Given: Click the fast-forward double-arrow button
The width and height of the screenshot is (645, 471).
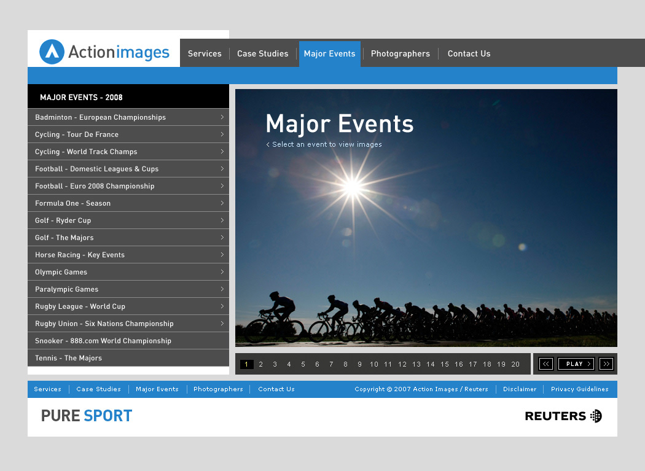Looking at the screenshot, I should point(606,364).
